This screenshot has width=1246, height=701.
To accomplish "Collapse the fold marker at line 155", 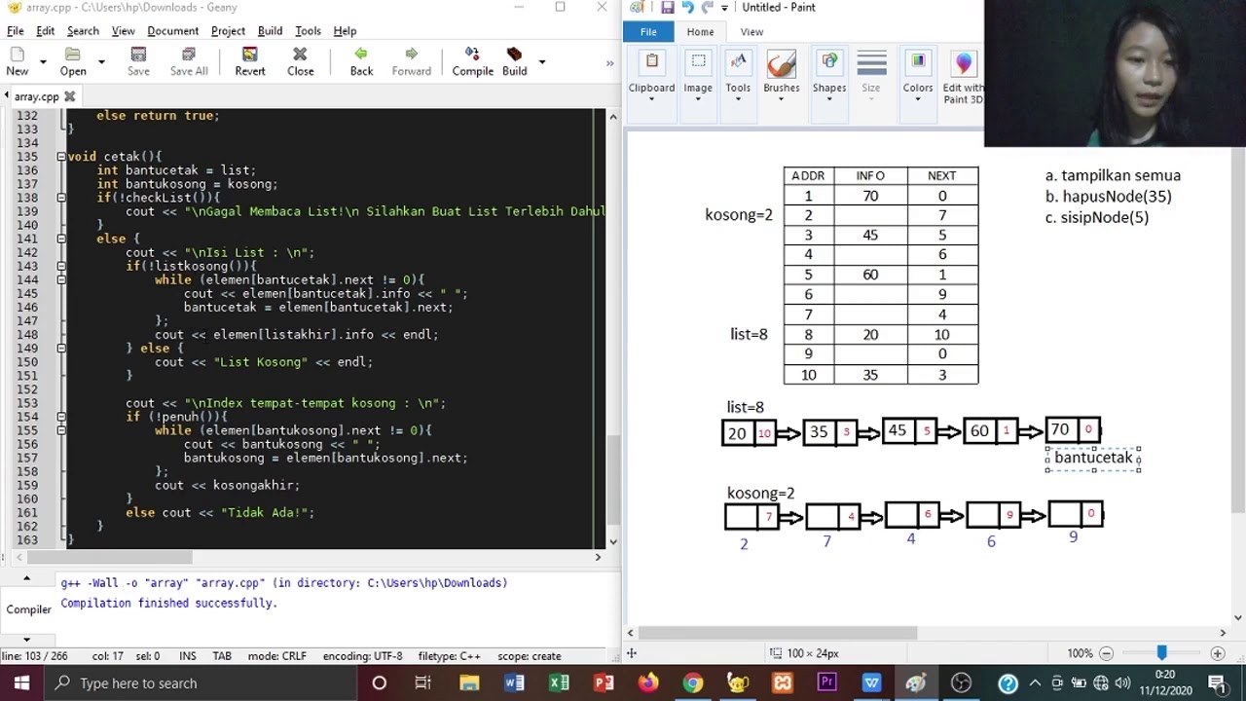I will click(61, 430).
